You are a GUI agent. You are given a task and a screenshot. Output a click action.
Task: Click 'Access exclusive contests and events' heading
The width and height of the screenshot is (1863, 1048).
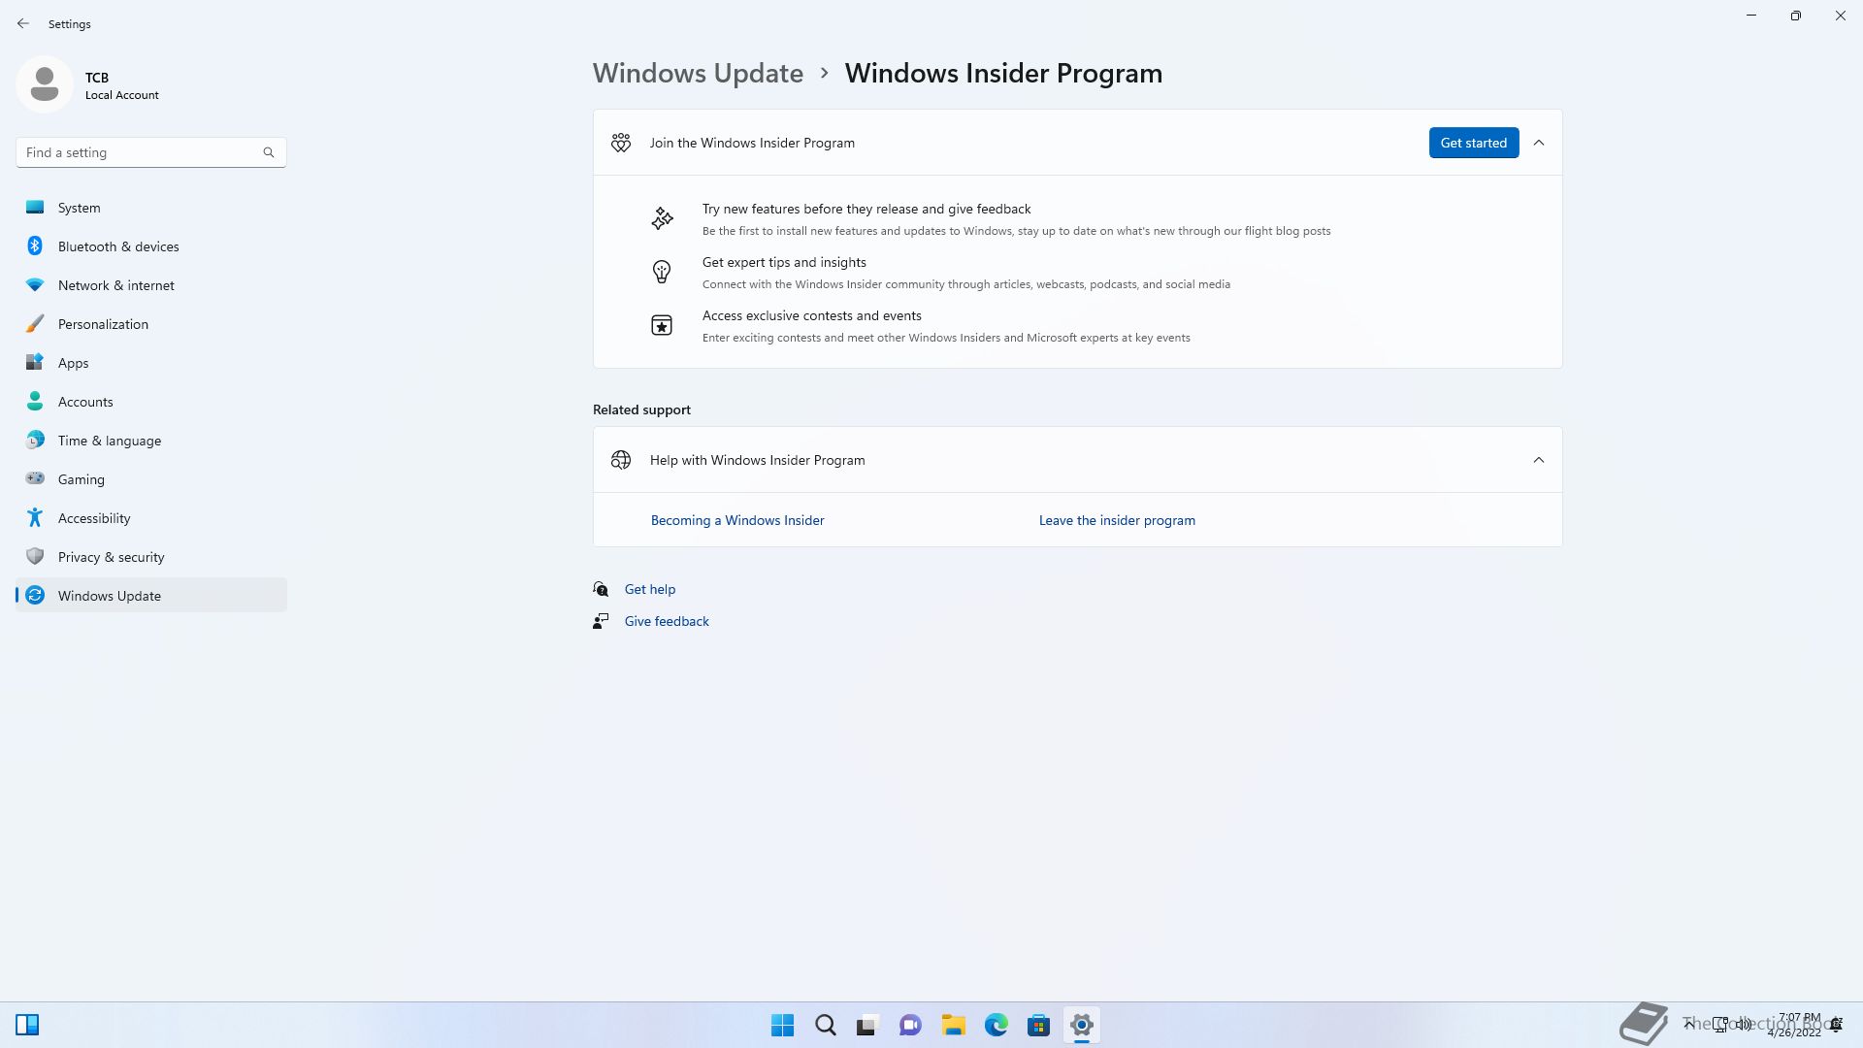[x=812, y=315]
